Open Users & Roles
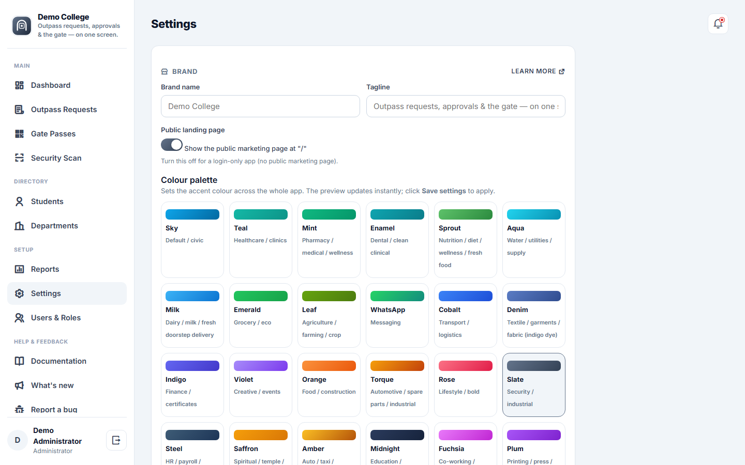Image resolution: width=745 pixels, height=465 pixels. tap(67, 318)
